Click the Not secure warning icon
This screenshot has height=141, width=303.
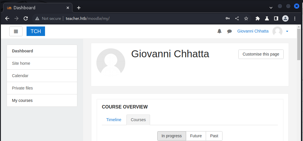pyautogui.click(x=37, y=18)
